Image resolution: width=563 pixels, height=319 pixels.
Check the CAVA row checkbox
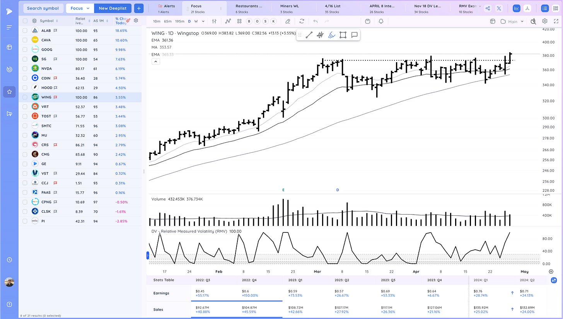point(25,40)
